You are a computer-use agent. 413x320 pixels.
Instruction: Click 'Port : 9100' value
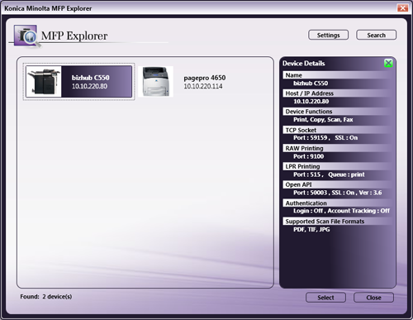tap(308, 156)
